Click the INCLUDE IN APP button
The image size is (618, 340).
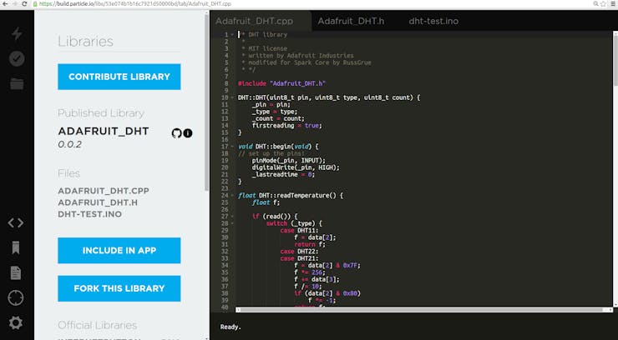119,250
